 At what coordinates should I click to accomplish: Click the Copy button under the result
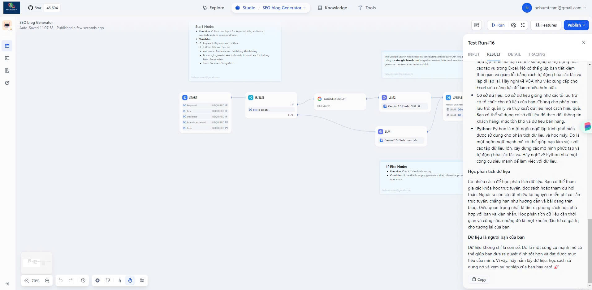[x=479, y=279]
